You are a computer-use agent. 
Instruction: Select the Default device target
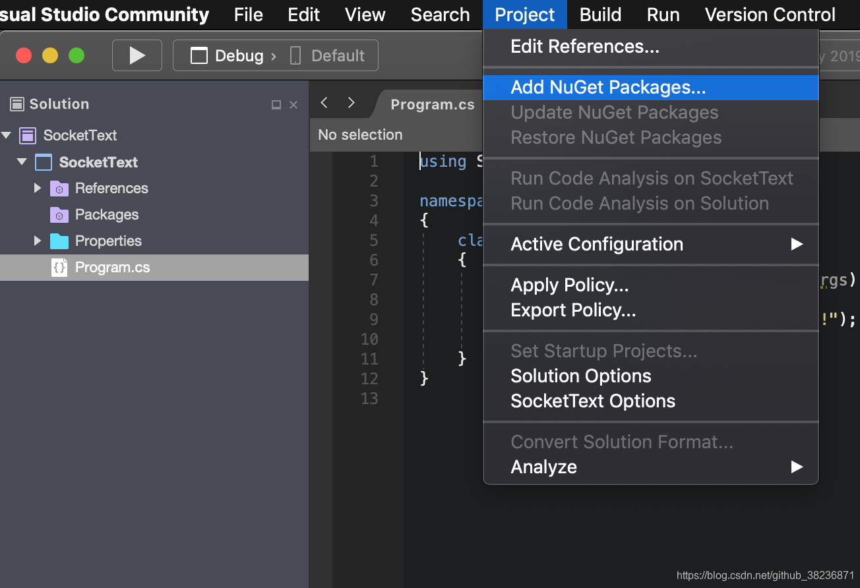[328, 56]
